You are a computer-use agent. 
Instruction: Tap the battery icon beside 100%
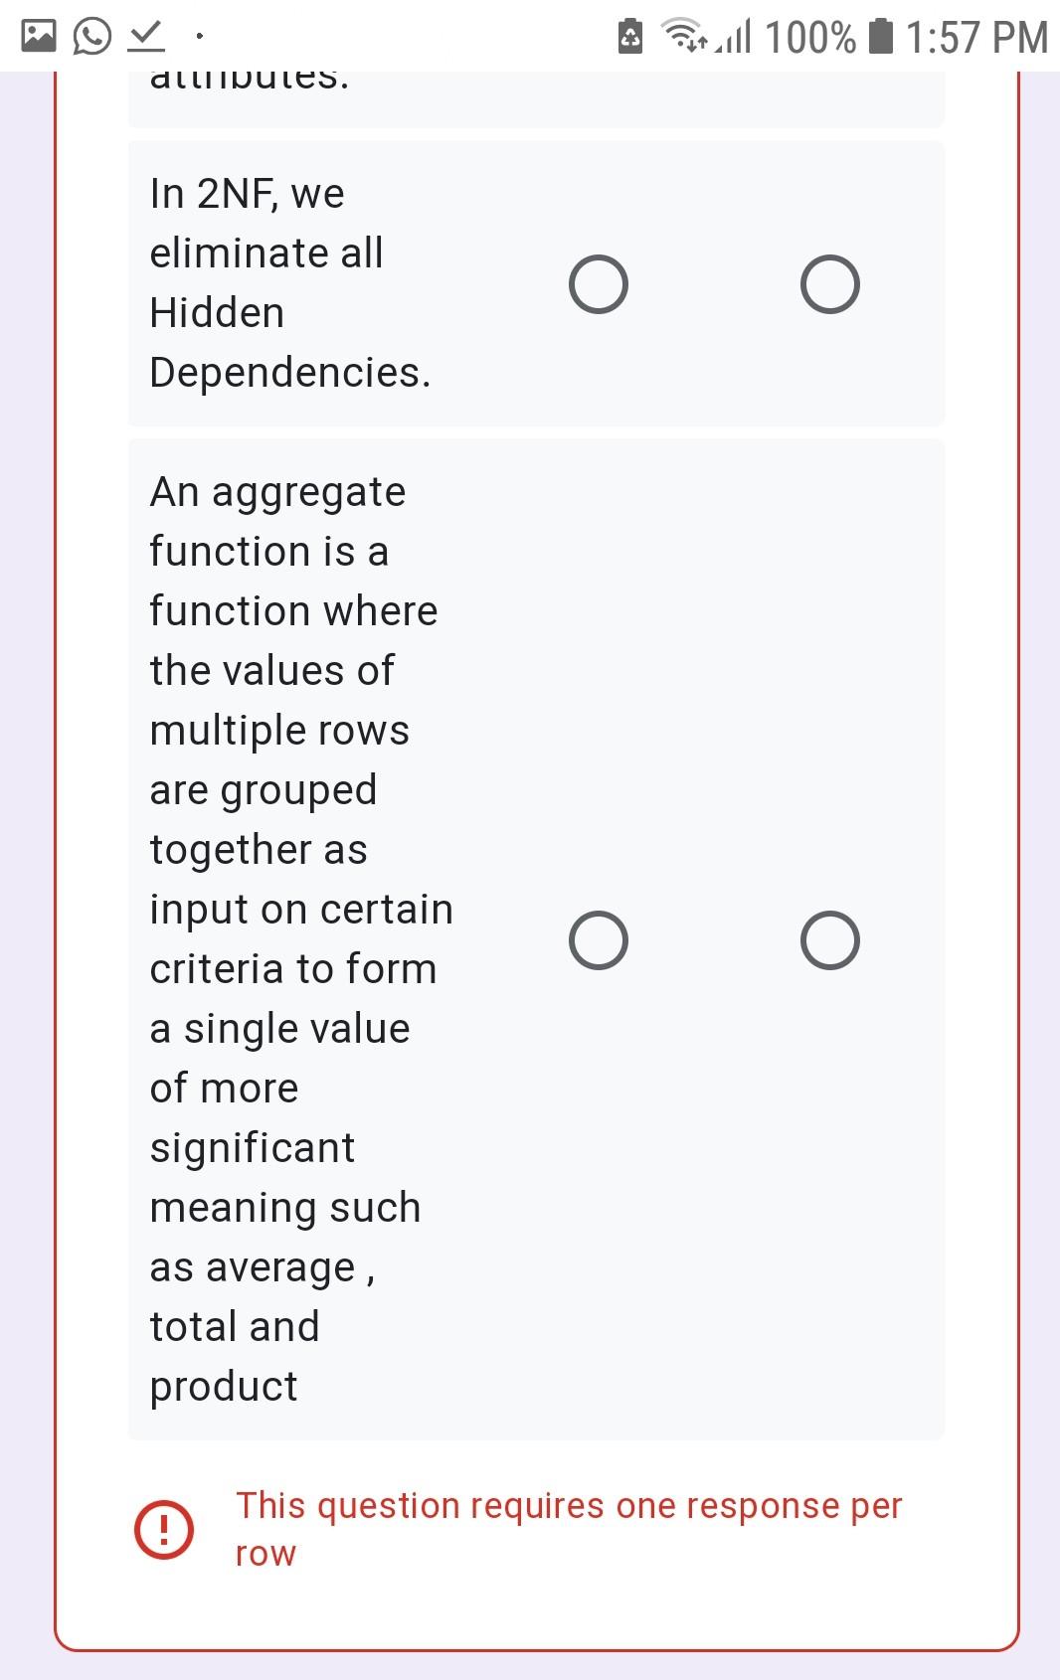click(x=880, y=37)
